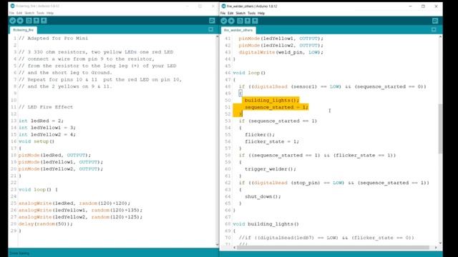The image size is (458, 257).
Task: Click 'void loop()' in right window
Action: point(249,73)
